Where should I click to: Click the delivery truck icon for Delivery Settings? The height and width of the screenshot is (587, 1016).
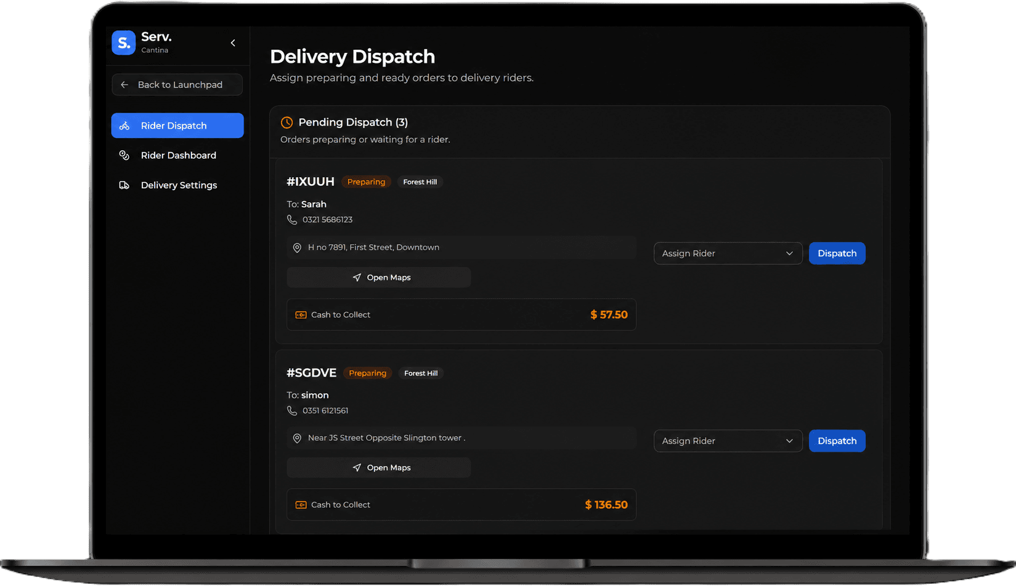point(124,185)
